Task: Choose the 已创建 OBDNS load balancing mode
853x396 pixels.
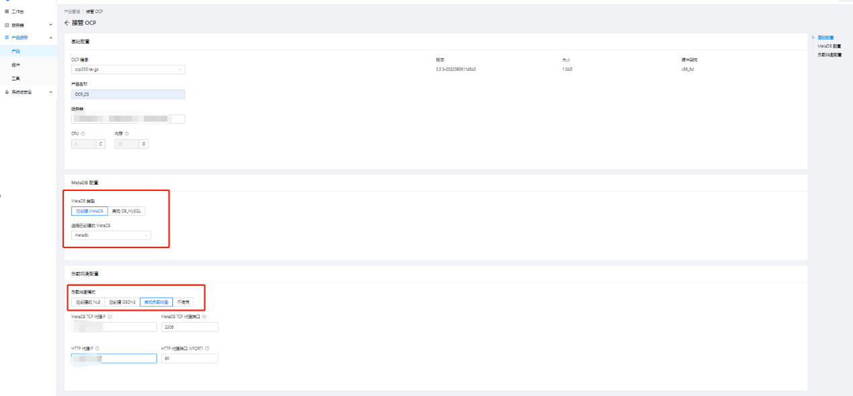Action: pyautogui.click(x=122, y=302)
